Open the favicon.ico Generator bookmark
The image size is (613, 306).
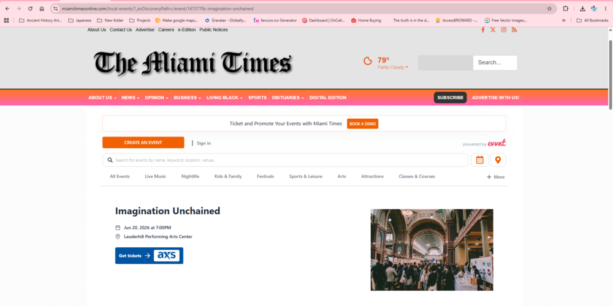pyautogui.click(x=275, y=20)
